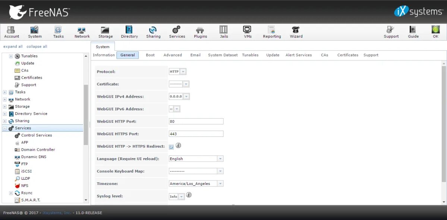Open the Reporting toolbar icon
Viewport: 447px width, 220px height.
272,32
